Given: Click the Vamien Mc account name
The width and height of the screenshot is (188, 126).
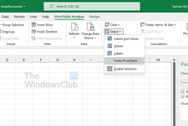Looking at the screenshot, I should (180, 6).
